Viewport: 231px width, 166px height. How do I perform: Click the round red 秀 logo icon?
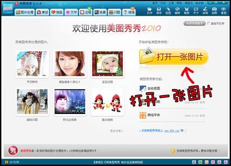pyautogui.click(x=13, y=151)
